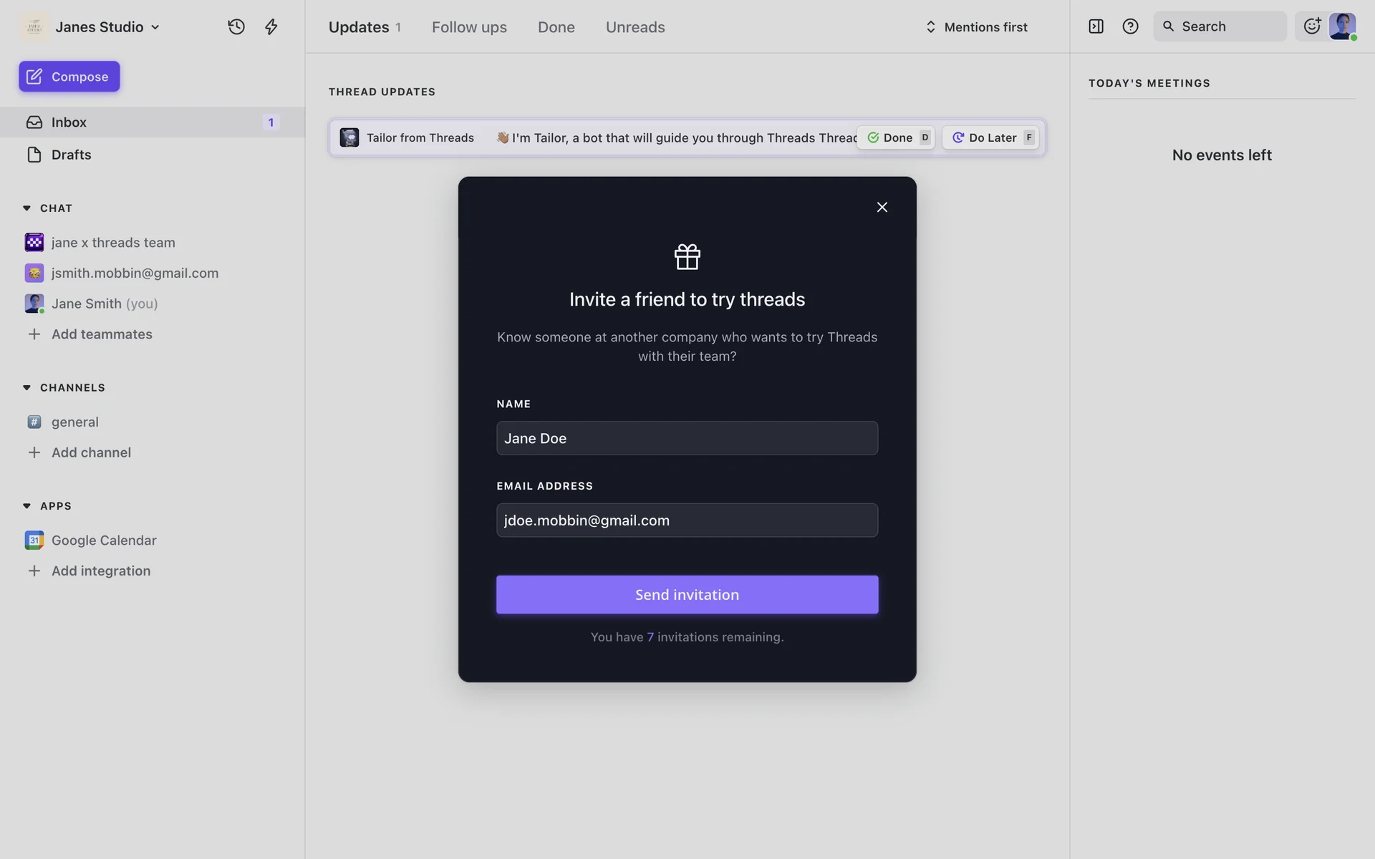Switch to the Follow ups tab

coord(469,27)
